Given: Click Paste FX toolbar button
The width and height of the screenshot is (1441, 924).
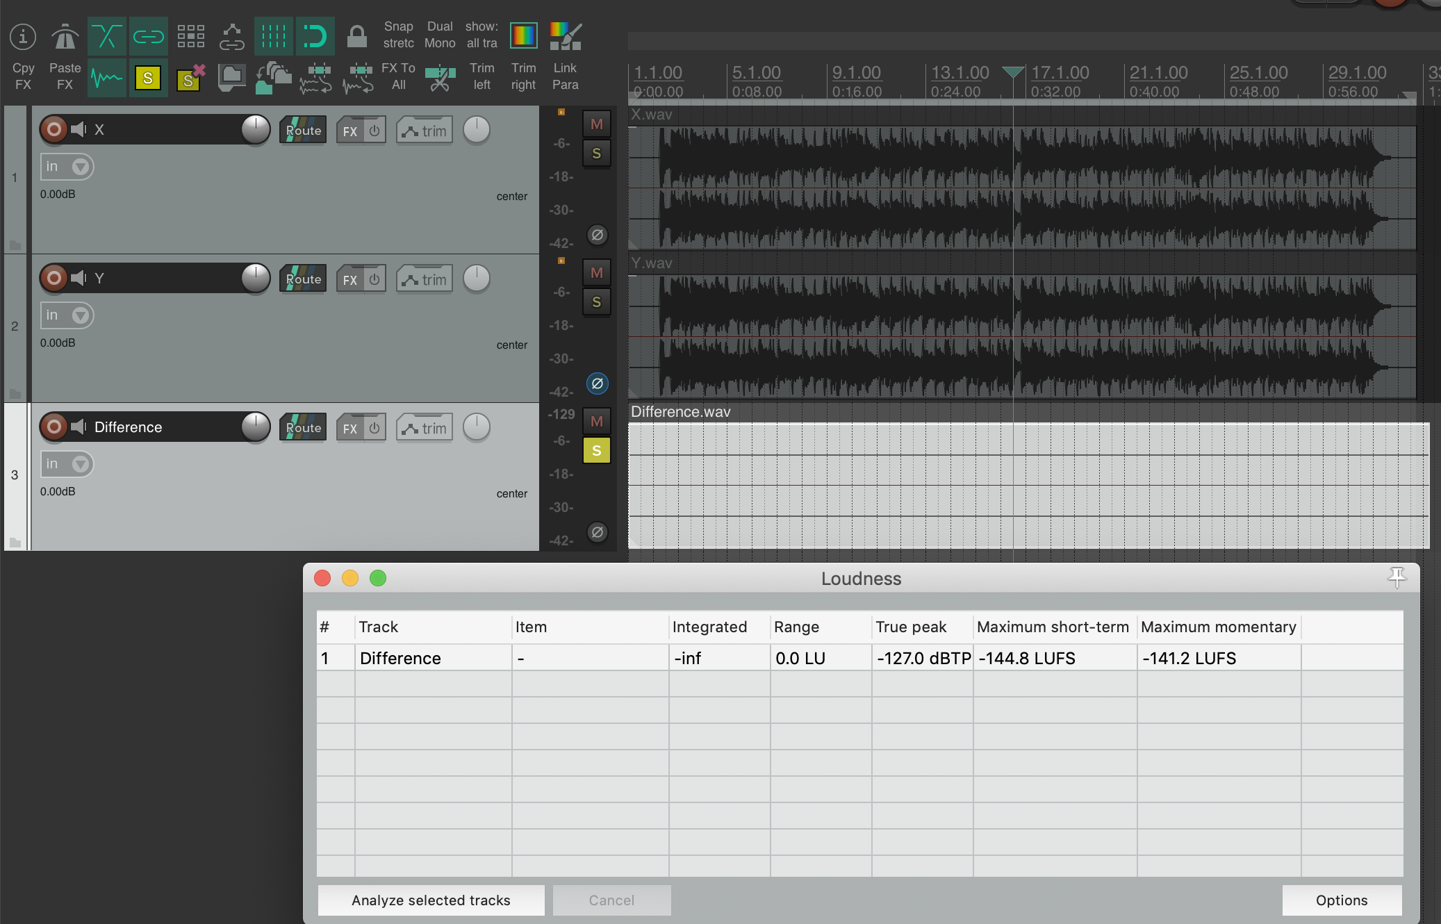Looking at the screenshot, I should (65, 76).
